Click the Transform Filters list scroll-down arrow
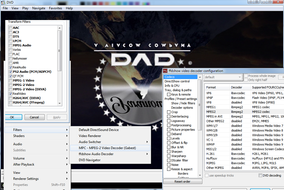284x190 pixels. click(60, 103)
